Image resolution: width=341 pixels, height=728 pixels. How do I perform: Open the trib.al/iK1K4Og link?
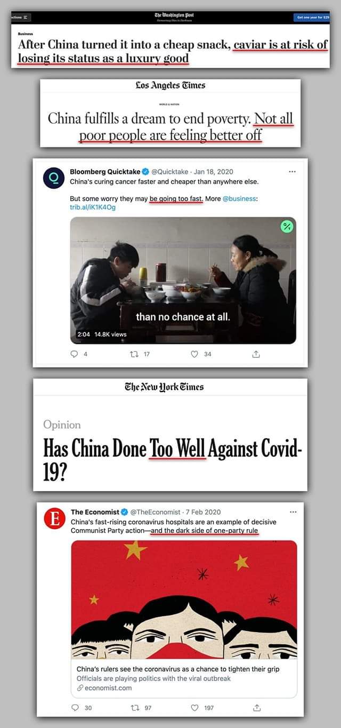point(93,207)
